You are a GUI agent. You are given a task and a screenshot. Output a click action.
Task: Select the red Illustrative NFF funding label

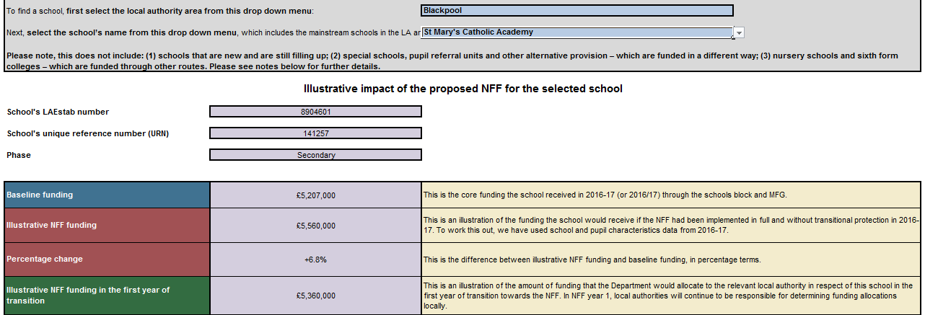coord(107,226)
